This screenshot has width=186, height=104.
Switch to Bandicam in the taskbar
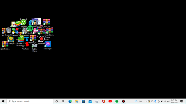[124, 101]
